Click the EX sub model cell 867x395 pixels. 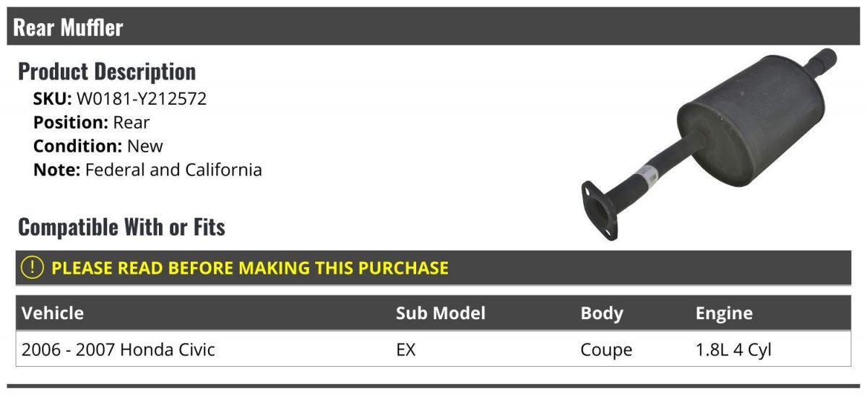point(406,350)
